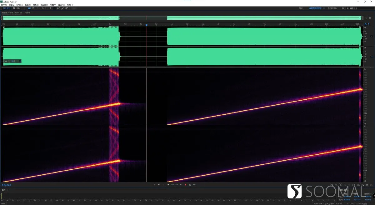Click the 已停止 playback status text
The image size is (375, 205).
pyautogui.click(x=3, y=203)
